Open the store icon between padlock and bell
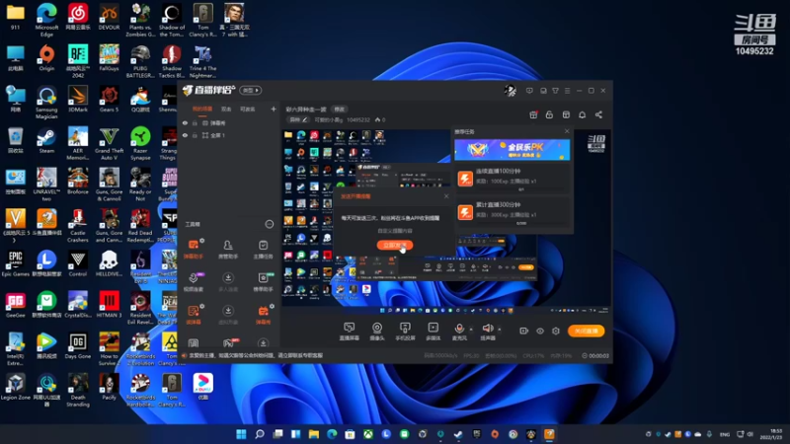This screenshot has height=444, width=790. [566, 114]
